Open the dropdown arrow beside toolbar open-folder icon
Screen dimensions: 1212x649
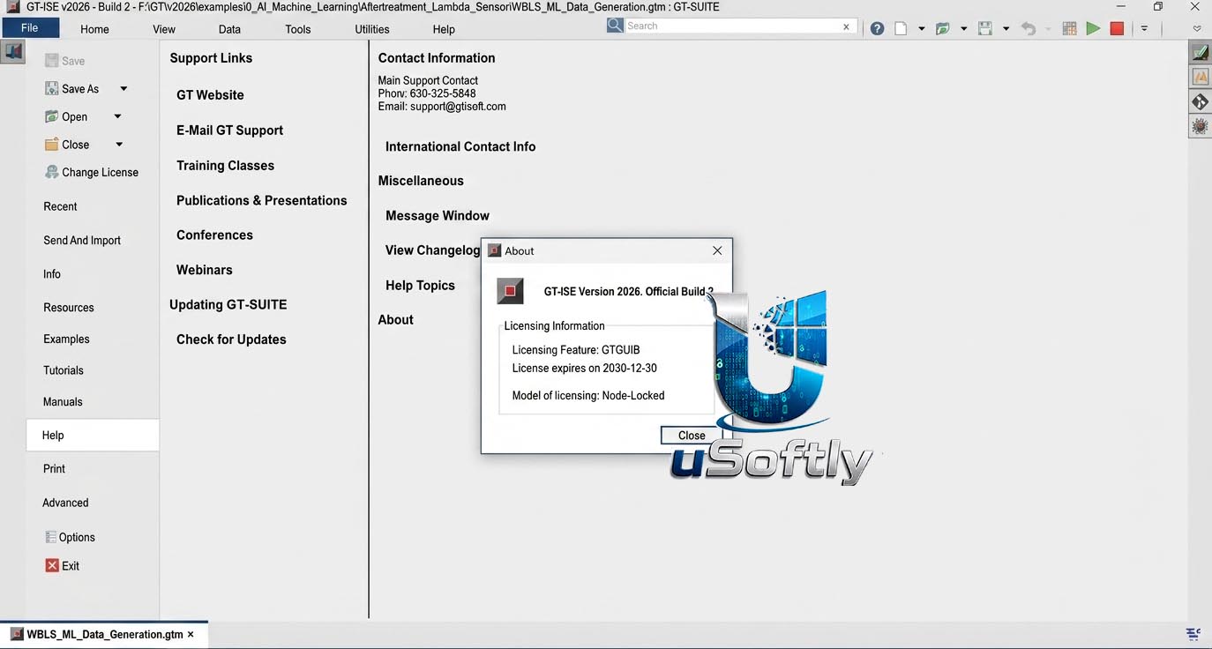(x=963, y=28)
